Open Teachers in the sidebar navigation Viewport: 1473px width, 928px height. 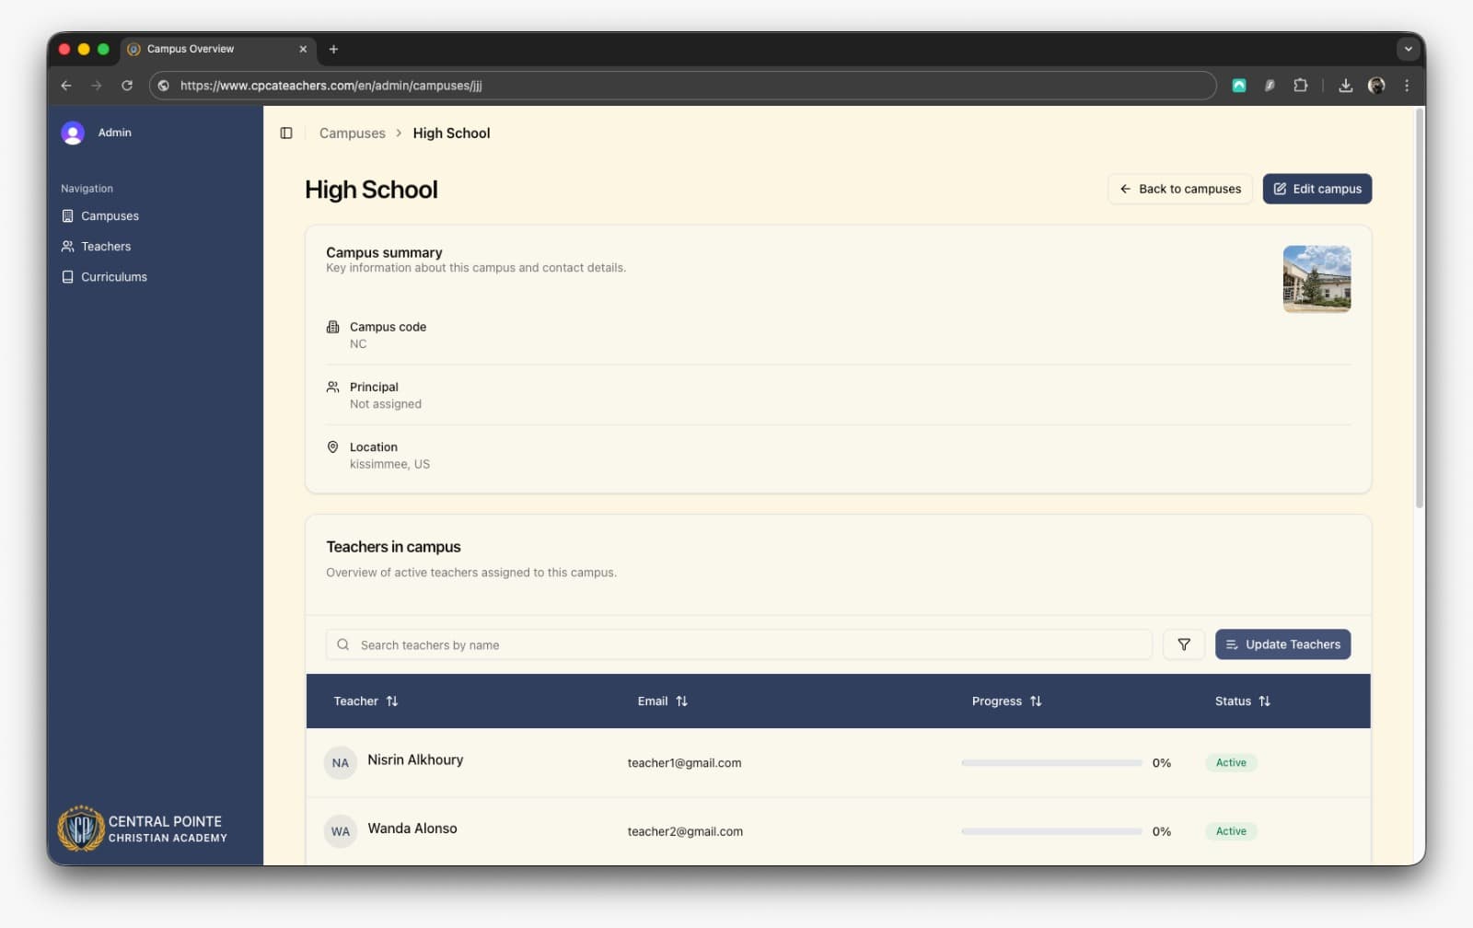pyautogui.click(x=106, y=246)
